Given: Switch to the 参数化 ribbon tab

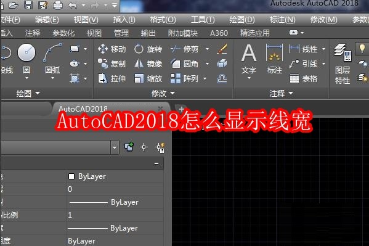Looking at the screenshot, I should 63,33.
